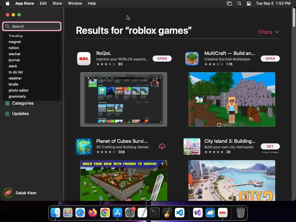This screenshot has width=296, height=222.
Task: Open the Window menu
Action: [75, 3]
